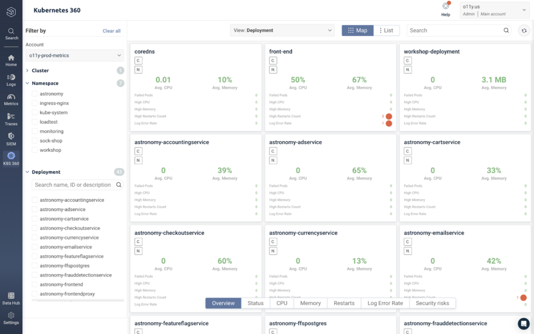This screenshot has height=334, width=534.
Task: Switch to the Memory tab
Action: click(310, 303)
